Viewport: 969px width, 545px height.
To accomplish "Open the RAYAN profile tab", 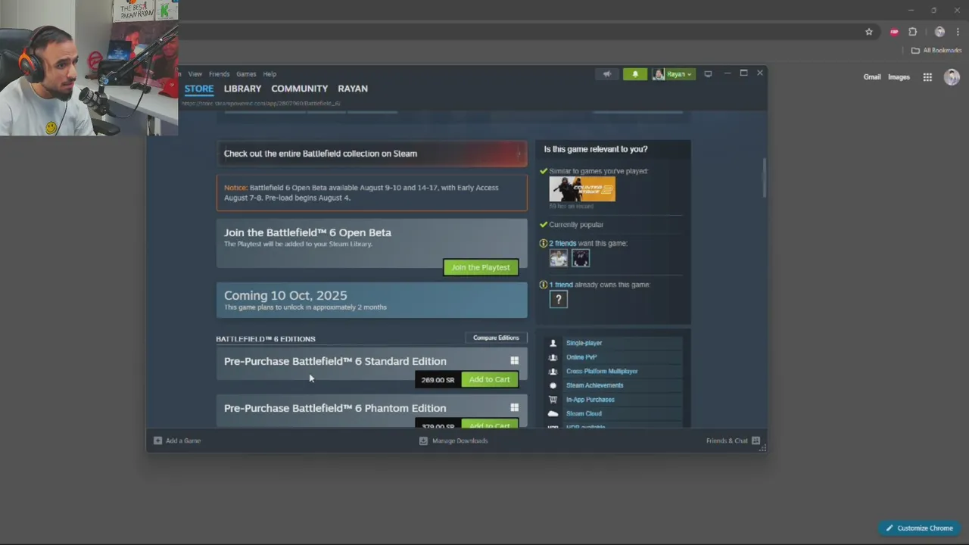I will [353, 89].
